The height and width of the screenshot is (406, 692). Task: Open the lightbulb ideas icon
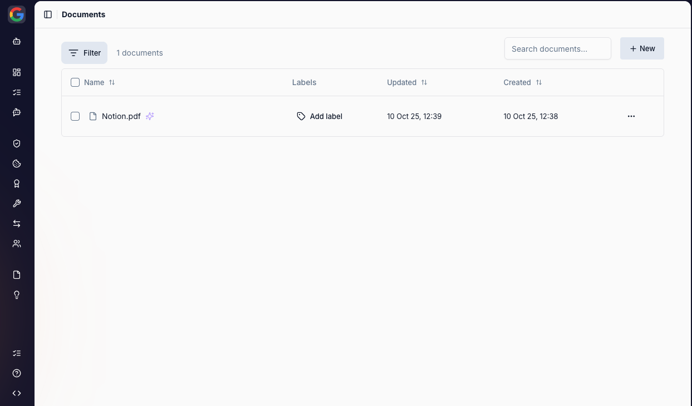coord(17,295)
